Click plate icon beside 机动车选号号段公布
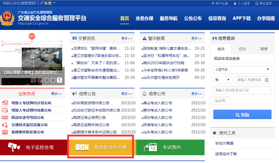 pyautogui.click(x=5, y=117)
